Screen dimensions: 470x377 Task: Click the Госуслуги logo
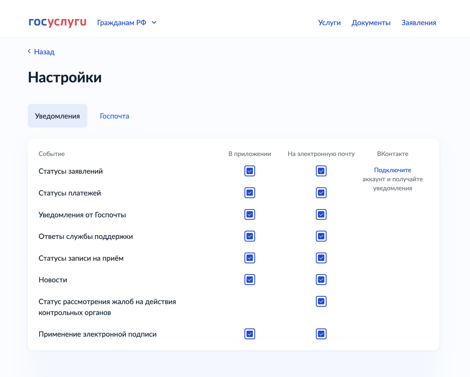pos(57,22)
